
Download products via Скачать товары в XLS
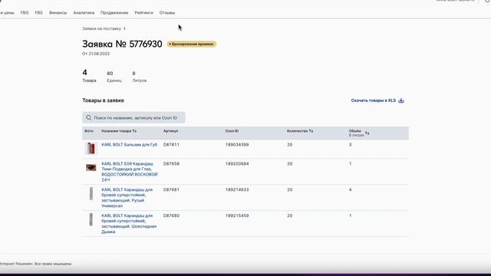377,100
